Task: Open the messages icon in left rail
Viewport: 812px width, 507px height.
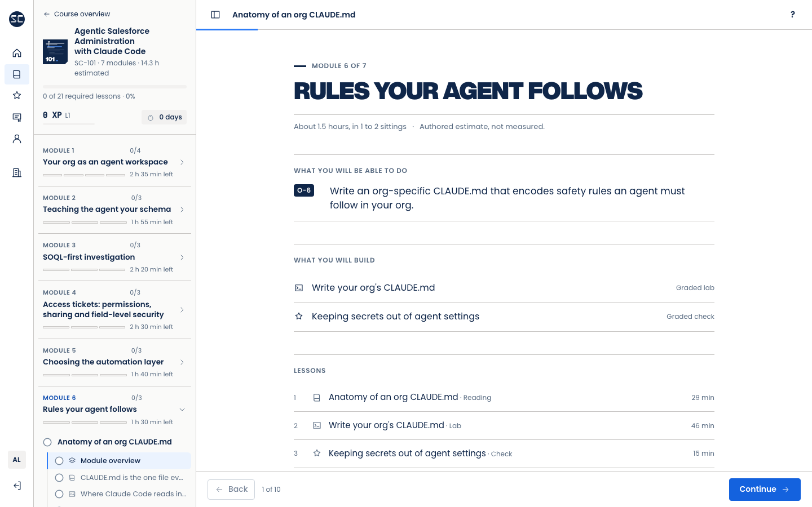Action: point(17,117)
